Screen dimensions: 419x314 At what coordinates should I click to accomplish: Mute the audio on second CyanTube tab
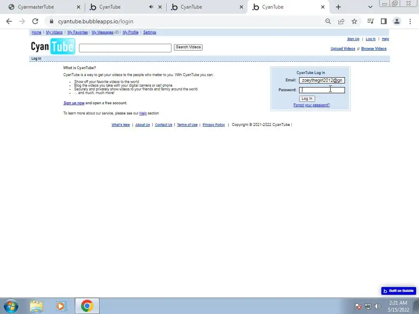[151, 7]
